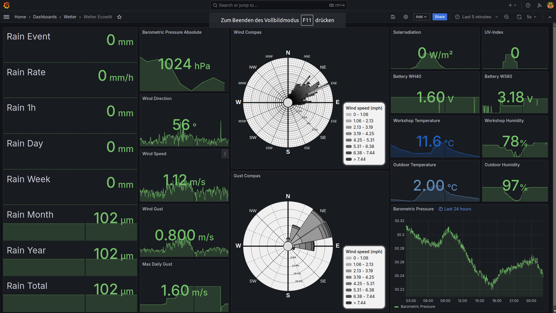Open the Last 5 minutes time picker
Image resolution: width=556 pixels, height=313 pixels.
[x=477, y=17]
